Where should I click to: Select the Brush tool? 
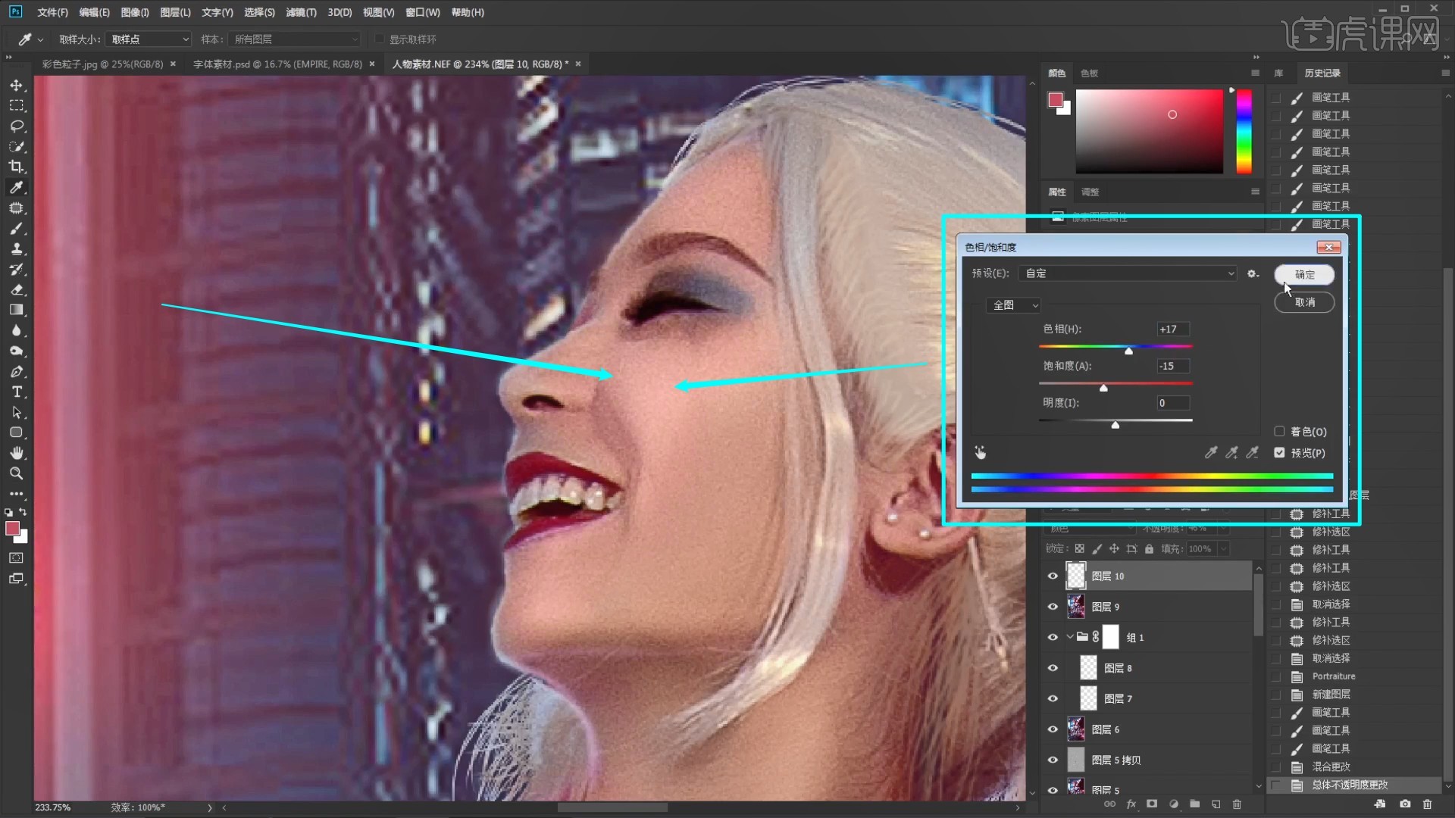(15, 229)
